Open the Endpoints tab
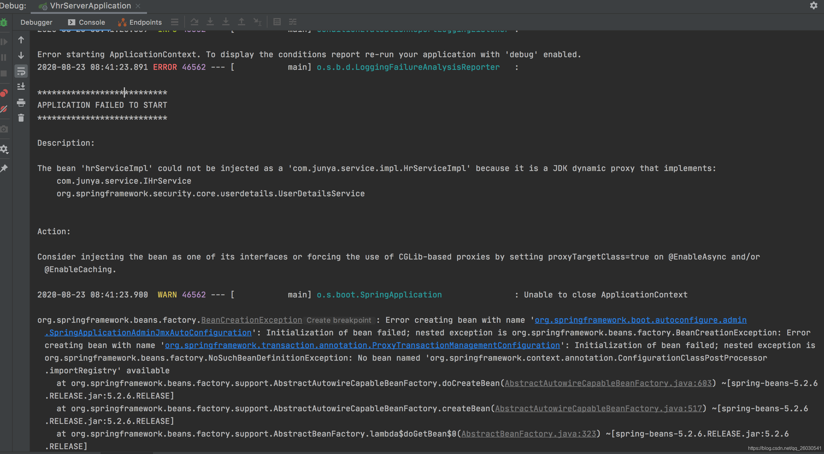Viewport: 824px width, 454px height. (145, 22)
